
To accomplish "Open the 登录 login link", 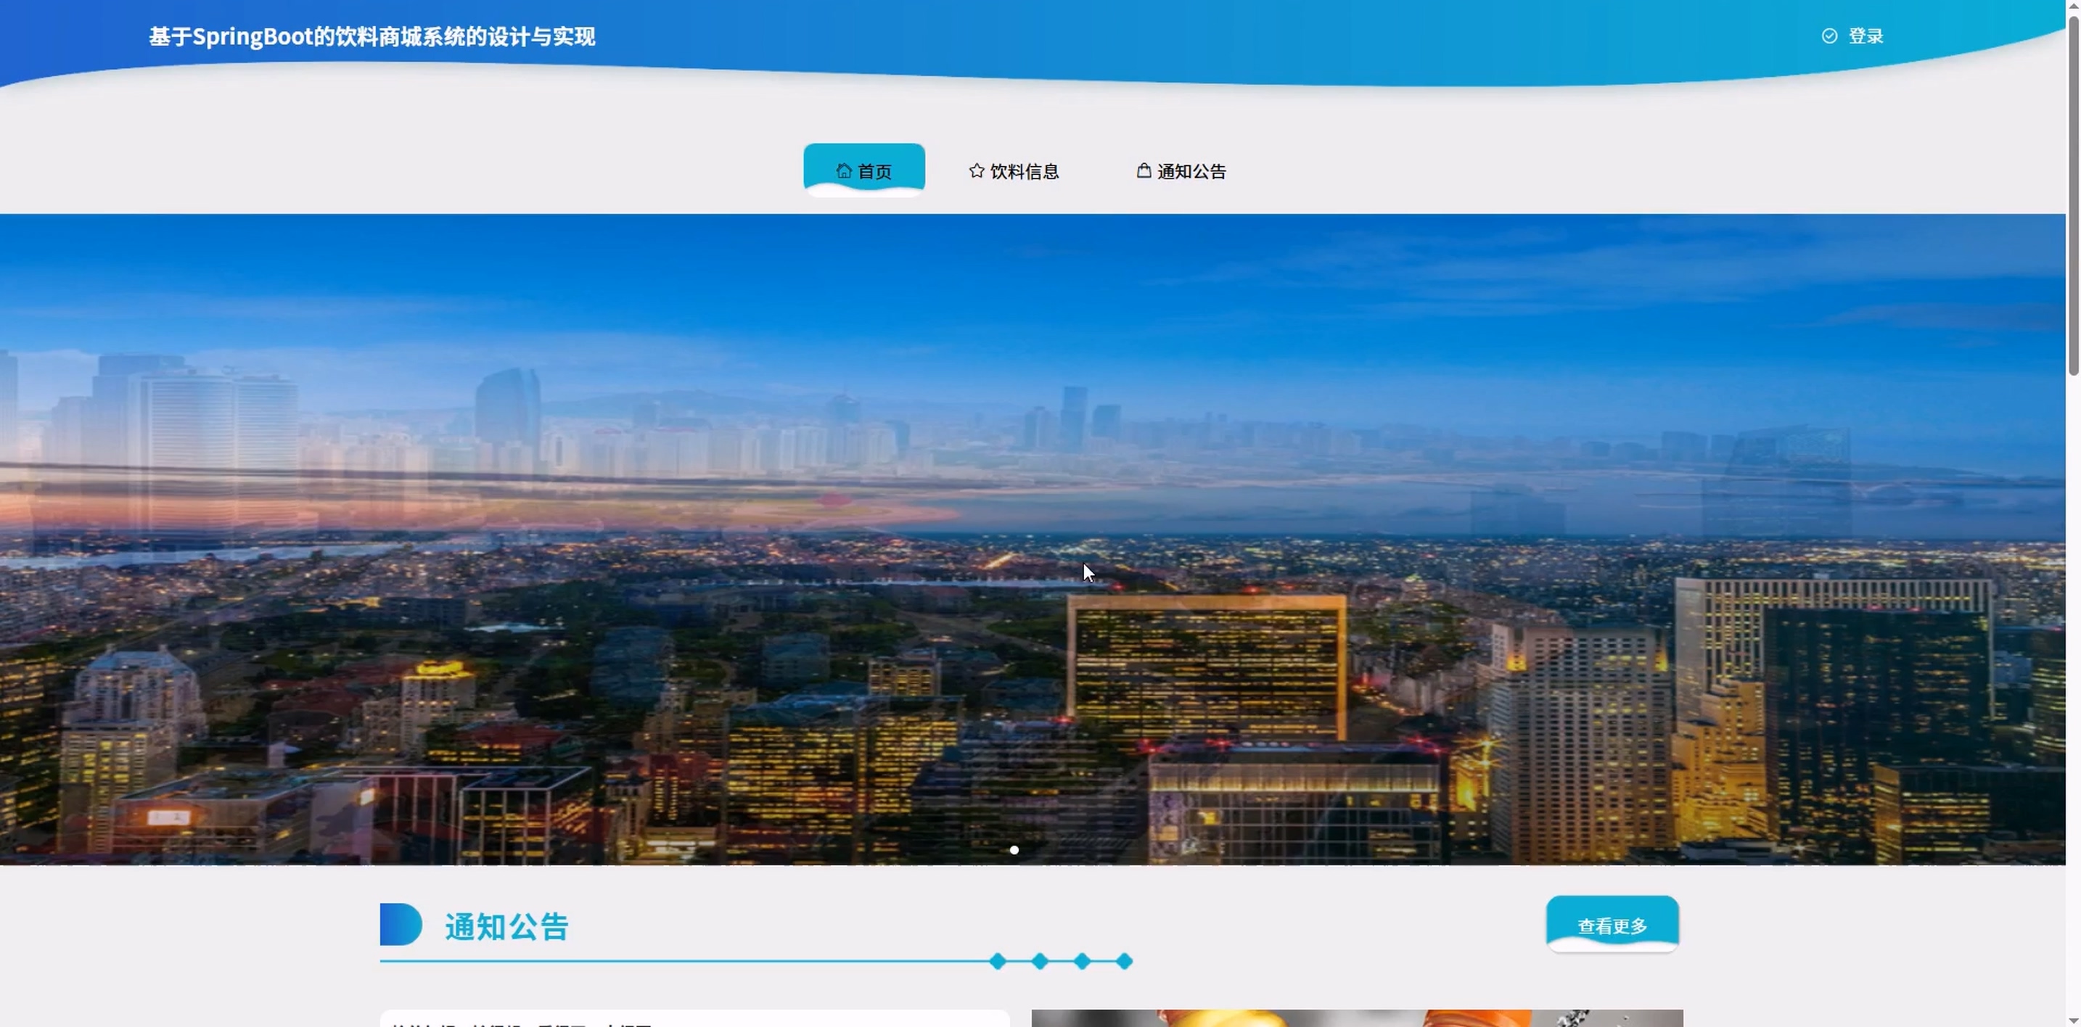I will [x=1865, y=36].
